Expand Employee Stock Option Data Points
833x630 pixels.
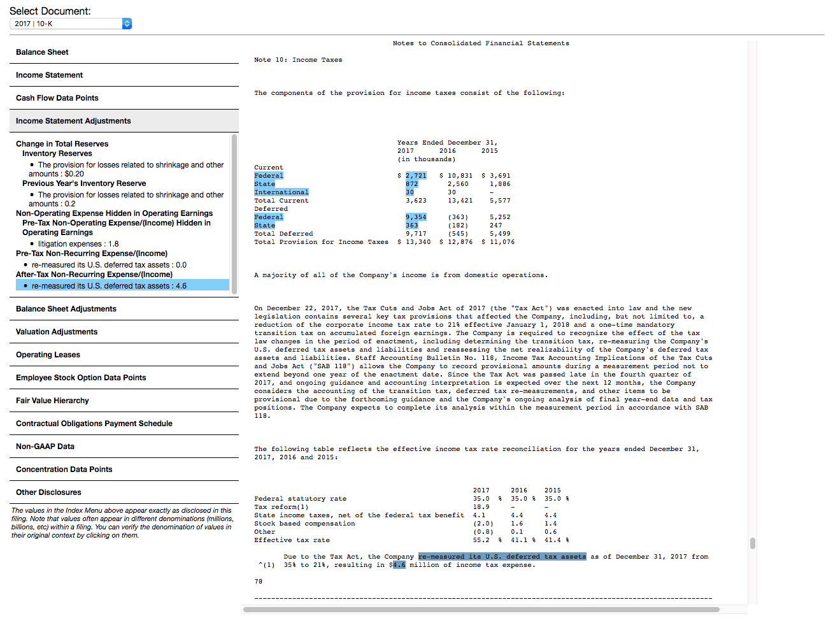(x=124, y=378)
